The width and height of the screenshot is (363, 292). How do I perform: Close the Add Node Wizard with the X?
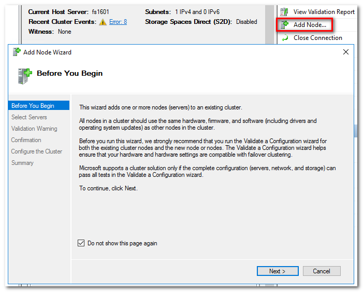point(345,52)
